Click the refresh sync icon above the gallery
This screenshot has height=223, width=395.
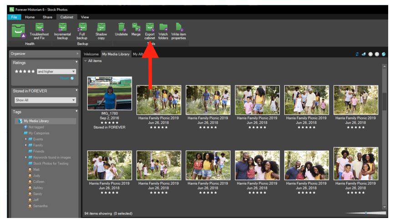click(357, 54)
